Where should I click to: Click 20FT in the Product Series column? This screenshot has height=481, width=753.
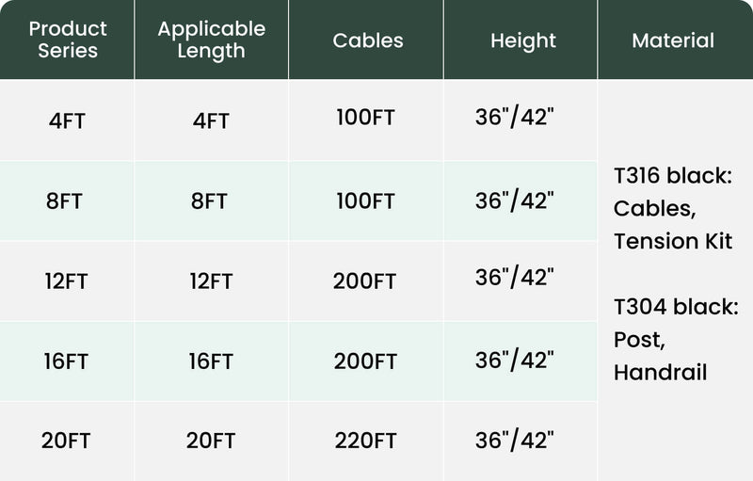pyautogui.click(x=68, y=441)
